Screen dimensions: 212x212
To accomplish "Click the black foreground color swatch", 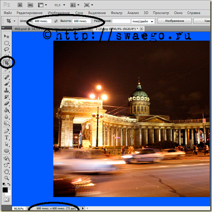I will 5,190.
